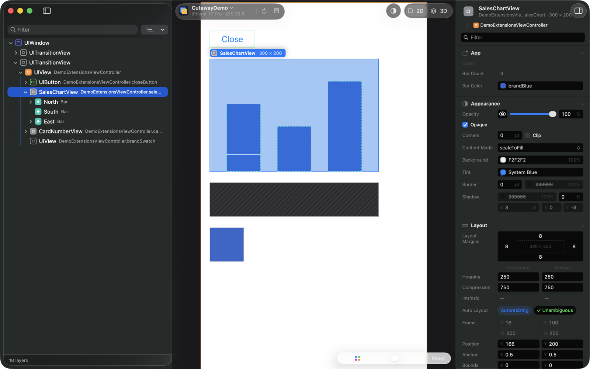This screenshot has width=590, height=369.
Task: Toggle the switch next to Reset
Action: point(395,358)
